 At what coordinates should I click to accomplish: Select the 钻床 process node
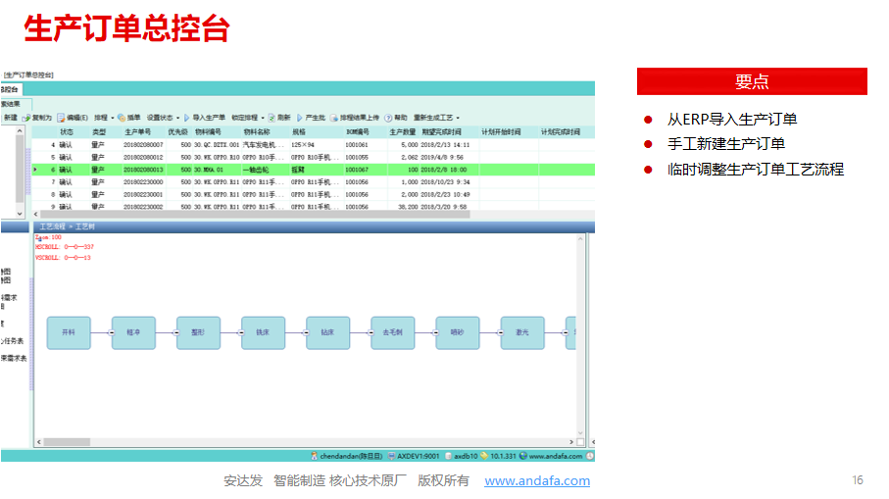pos(327,333)
